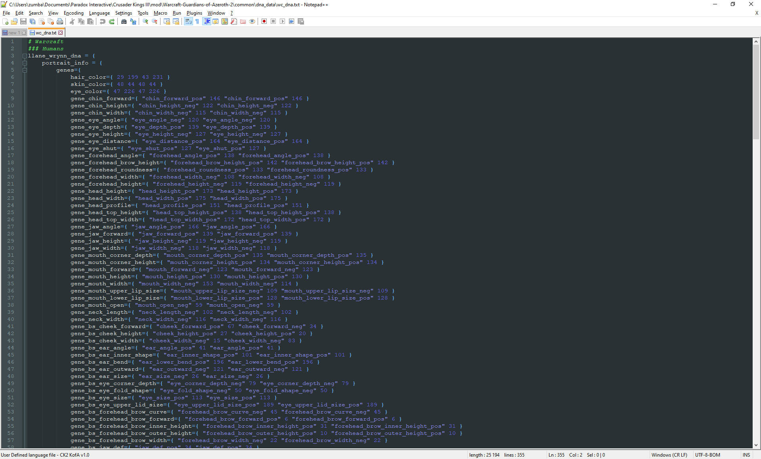Click the Start Recording macro icon
The image size is (761, 459).
[264, 21]
